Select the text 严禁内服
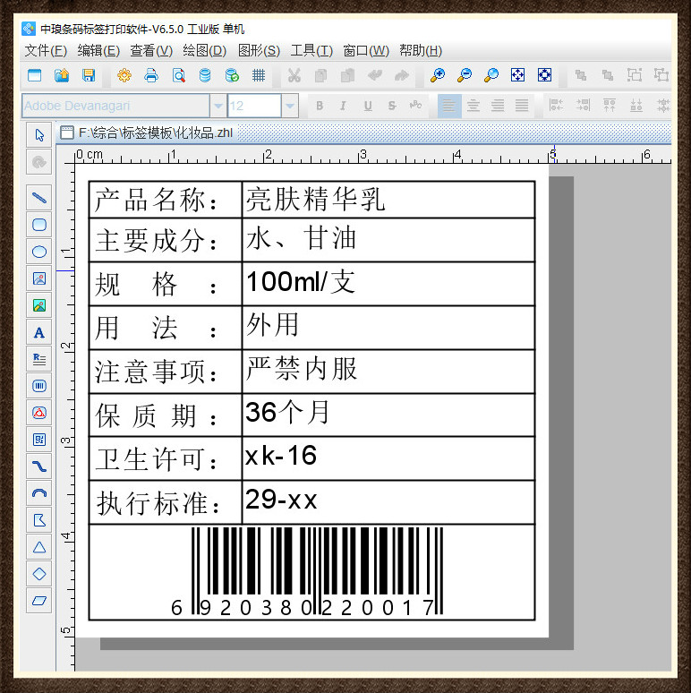The height and width of the screenshot is (693, 691). pyautogui.click(x=302, y=369)
